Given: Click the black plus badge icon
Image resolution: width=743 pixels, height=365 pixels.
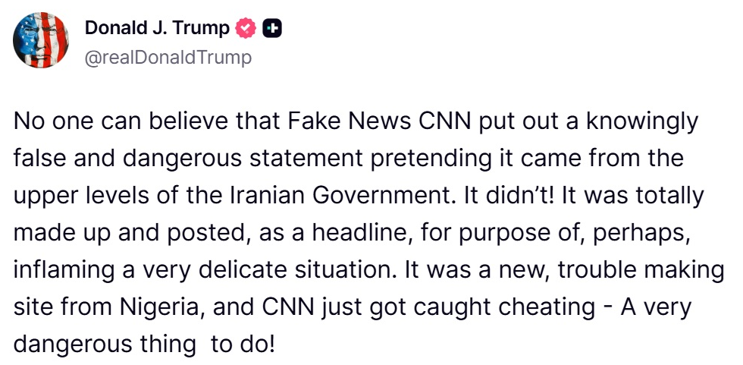Looking at the screenshot, I should click(273, 30).
